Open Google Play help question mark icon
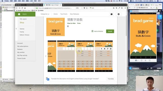 (x=112, y=14)
